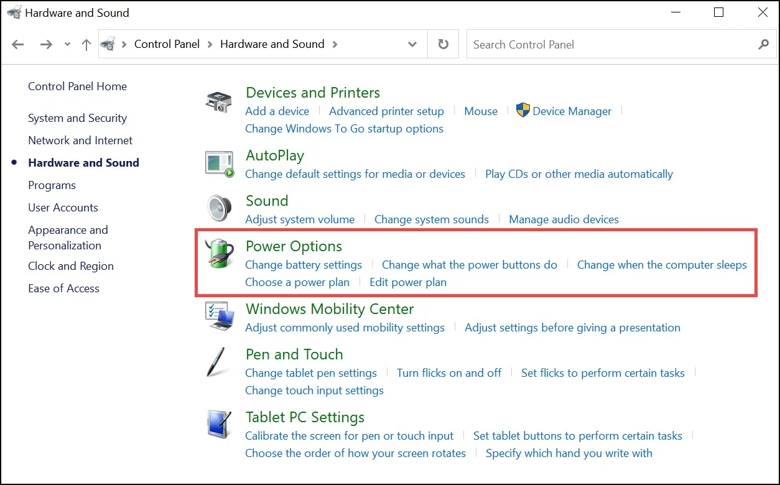The image size is (780, 485).
Task: Open the Programs category
Action: [x=52, y=185]
